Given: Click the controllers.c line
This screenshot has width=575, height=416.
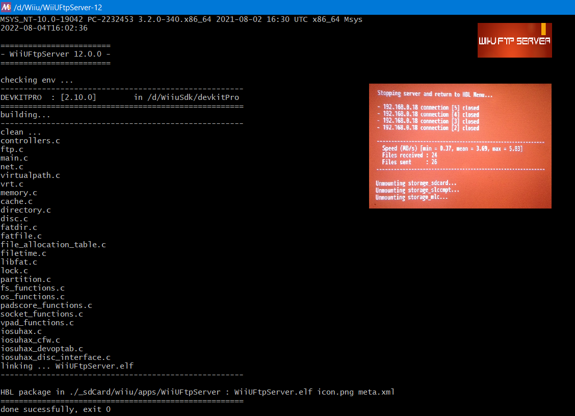Looking at the screenshot, I should coord(30,141).
